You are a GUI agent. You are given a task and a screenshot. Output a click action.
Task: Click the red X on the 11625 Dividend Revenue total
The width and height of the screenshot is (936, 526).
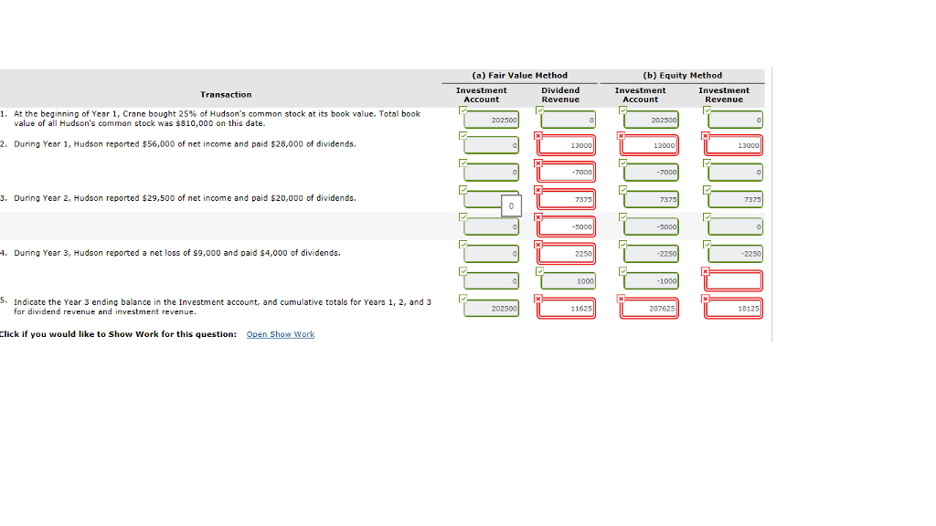[x=537, y=298]
